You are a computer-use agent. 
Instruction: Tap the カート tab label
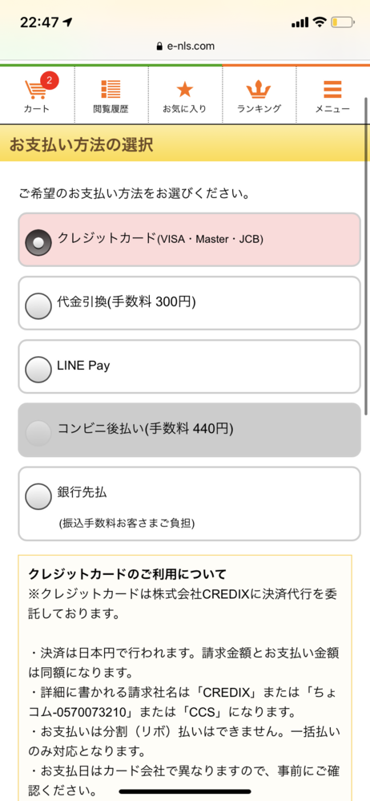click(37, 109)
